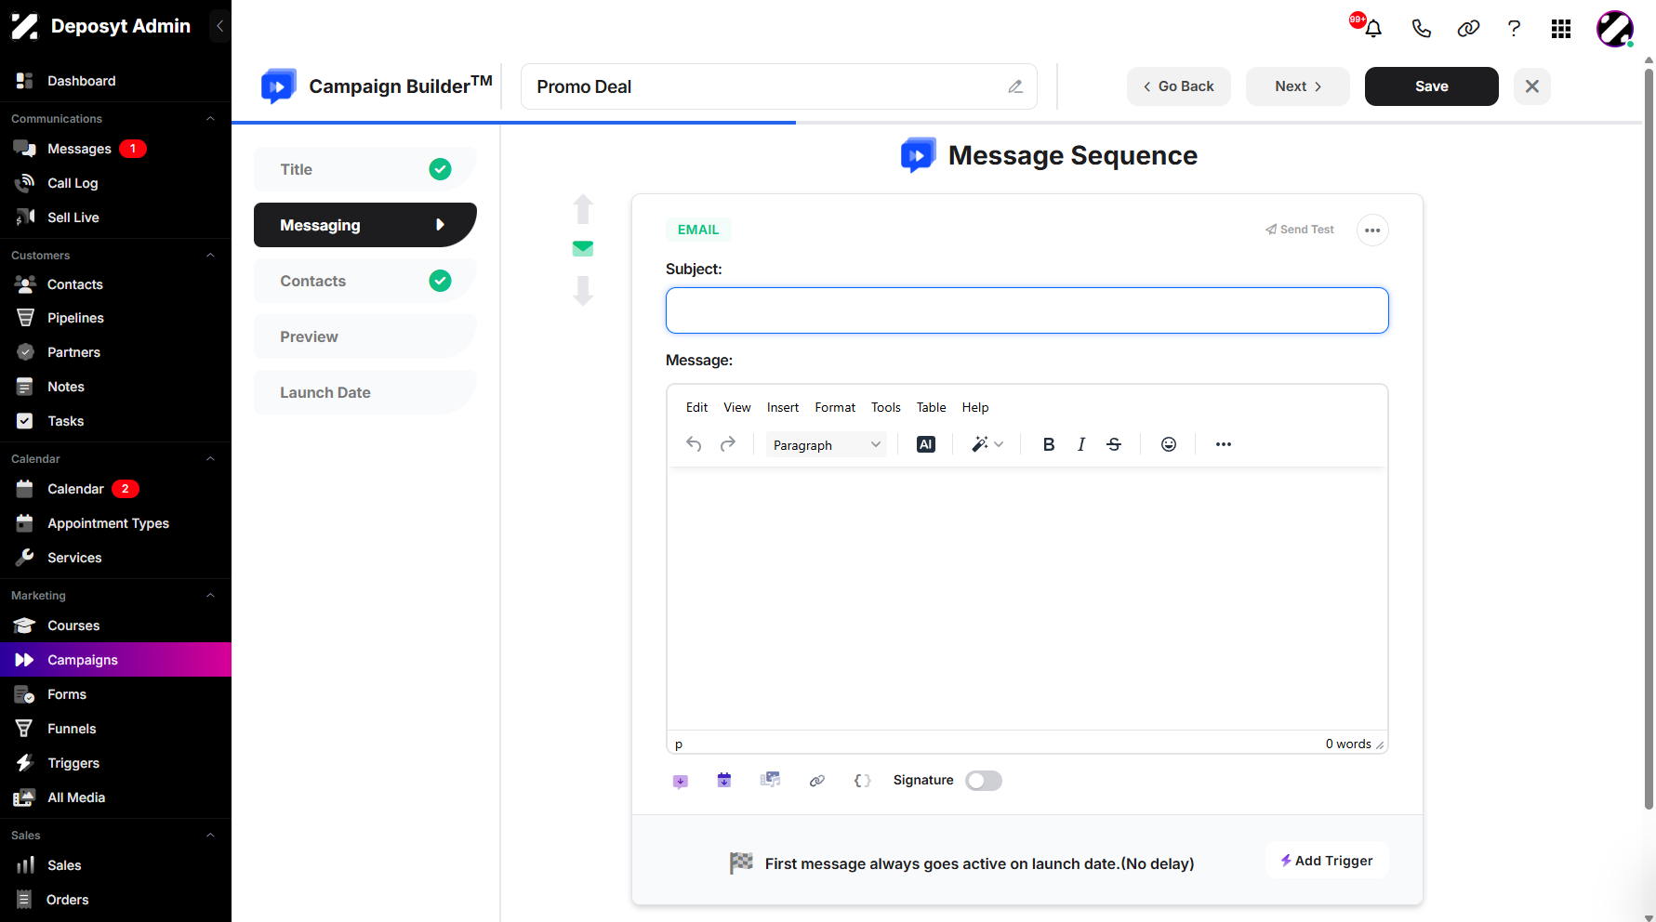The image size is (1656, 922).
Task: Collapse the sidebar with chevron
Action: coord(219,26)
